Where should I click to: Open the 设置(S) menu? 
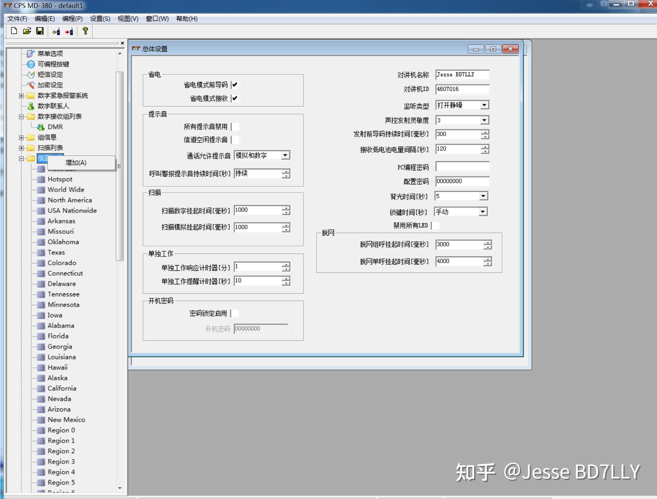coord(99,19)
